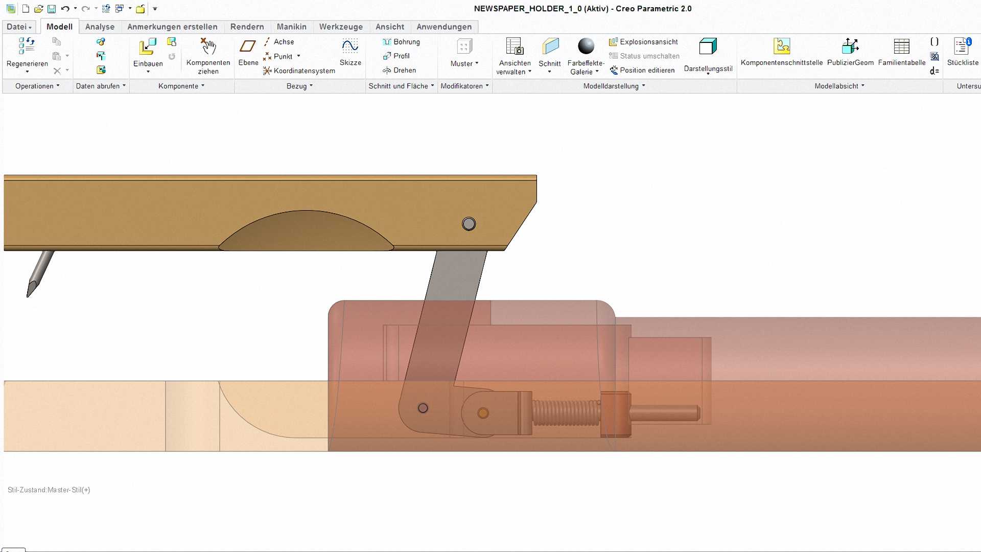Viewport: 981px width, 552px height.
Task: Select the hinge pin hole on wooden bar
Action: [x=469, y=224]
